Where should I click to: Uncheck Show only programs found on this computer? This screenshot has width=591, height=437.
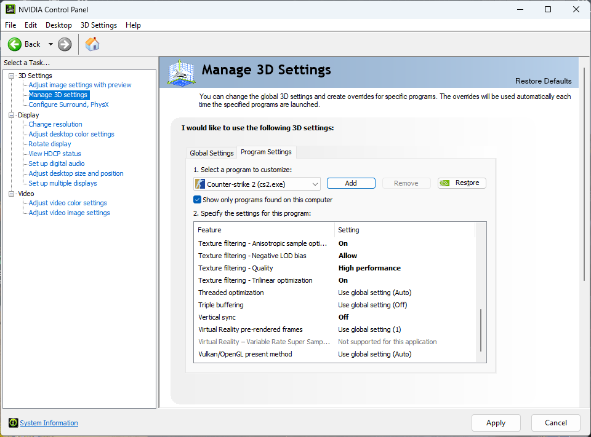198,199
